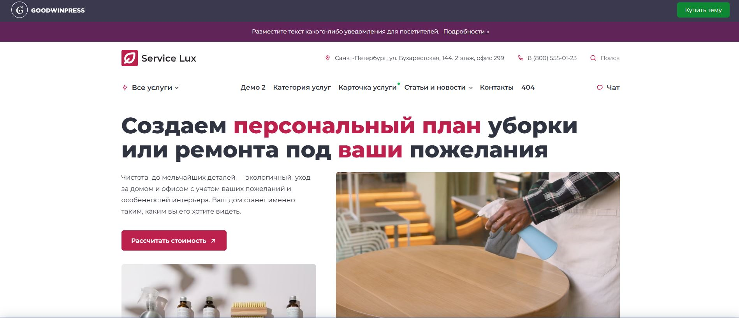
Task: Click the location pin icon beside address
Action: click(x=327, y=58)
